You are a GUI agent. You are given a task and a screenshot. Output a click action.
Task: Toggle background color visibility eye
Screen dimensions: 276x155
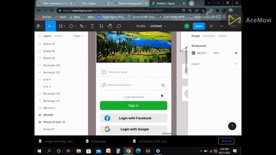[236, 53]
